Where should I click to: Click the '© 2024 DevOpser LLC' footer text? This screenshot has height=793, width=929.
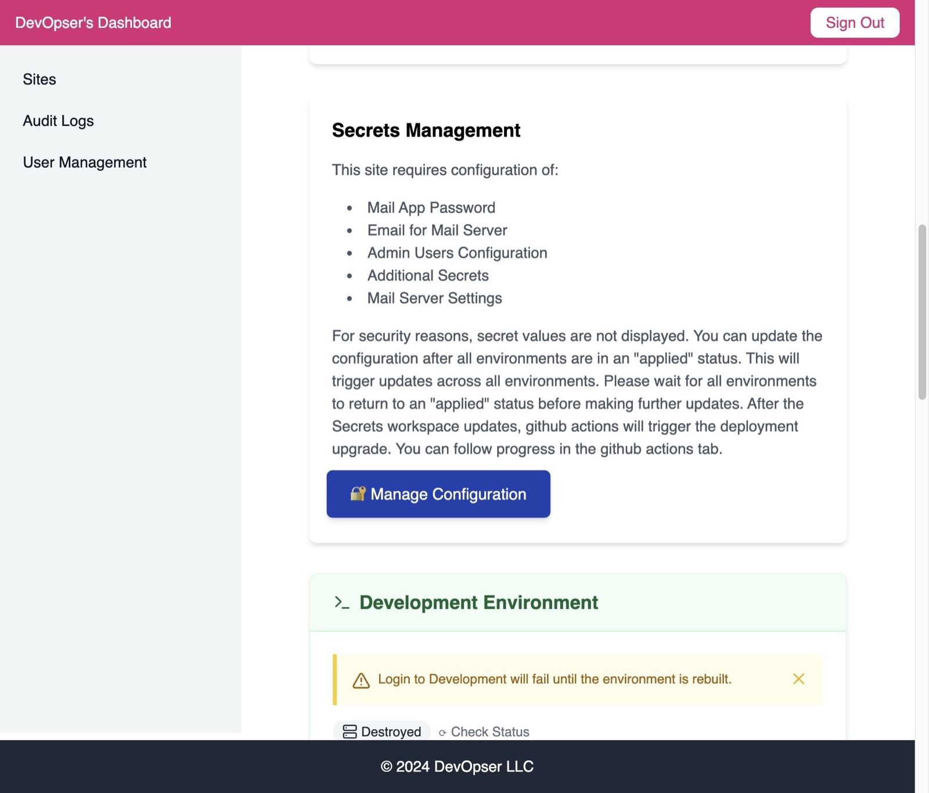pyautogui.click(x=457, y=767)
